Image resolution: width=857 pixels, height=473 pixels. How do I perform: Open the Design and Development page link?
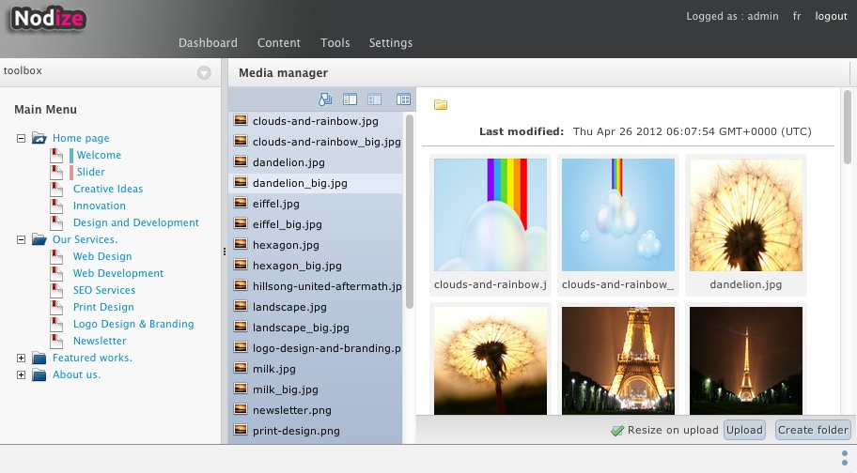pos(136,222)
